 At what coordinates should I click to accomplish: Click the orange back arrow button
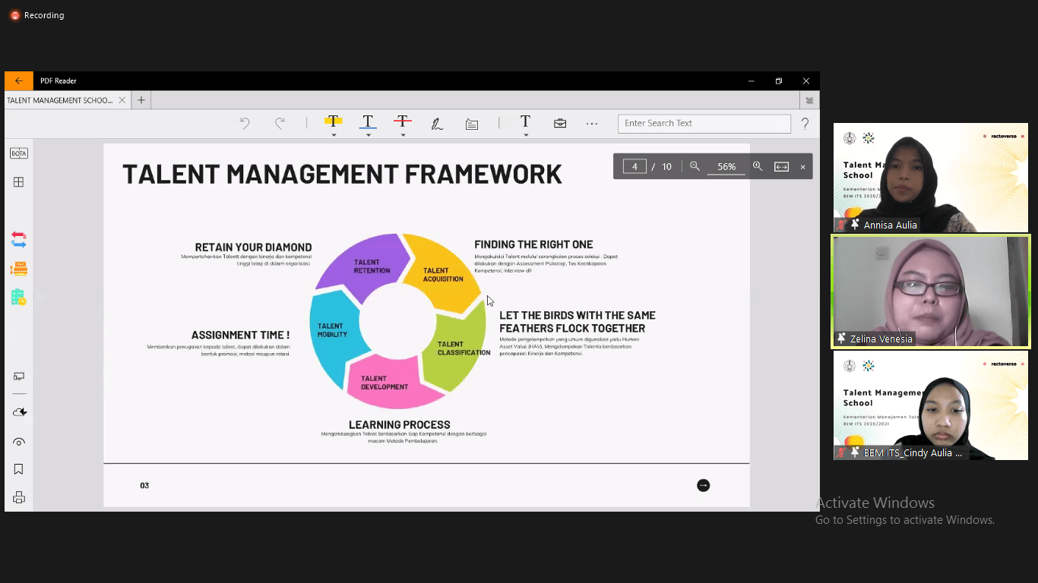coord(19,81)
